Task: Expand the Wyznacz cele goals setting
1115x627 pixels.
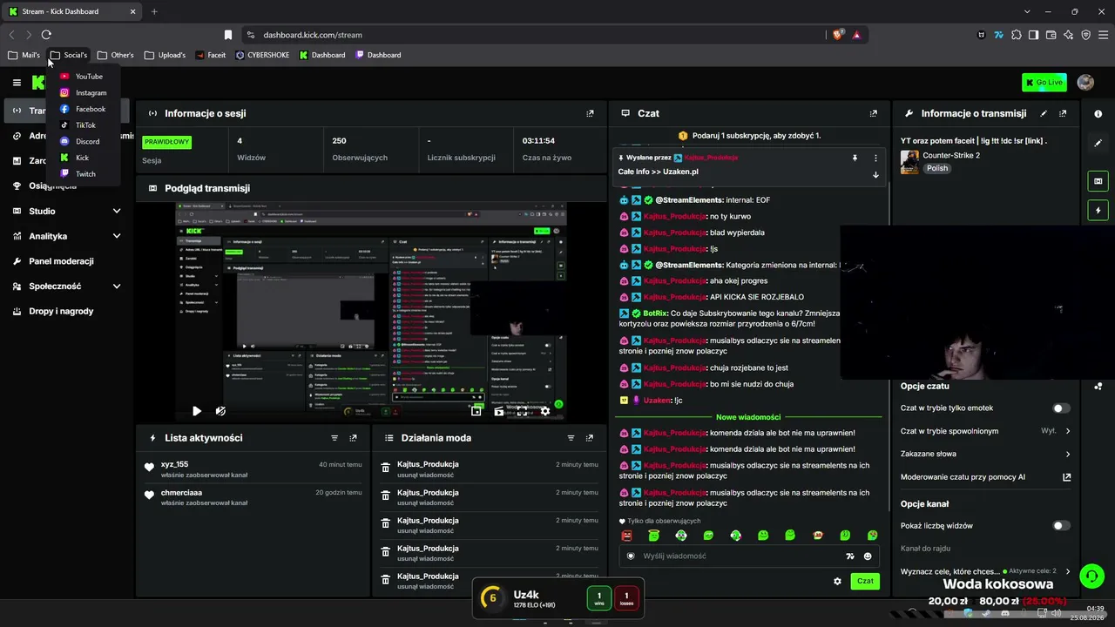Action: coord(1068,572)
